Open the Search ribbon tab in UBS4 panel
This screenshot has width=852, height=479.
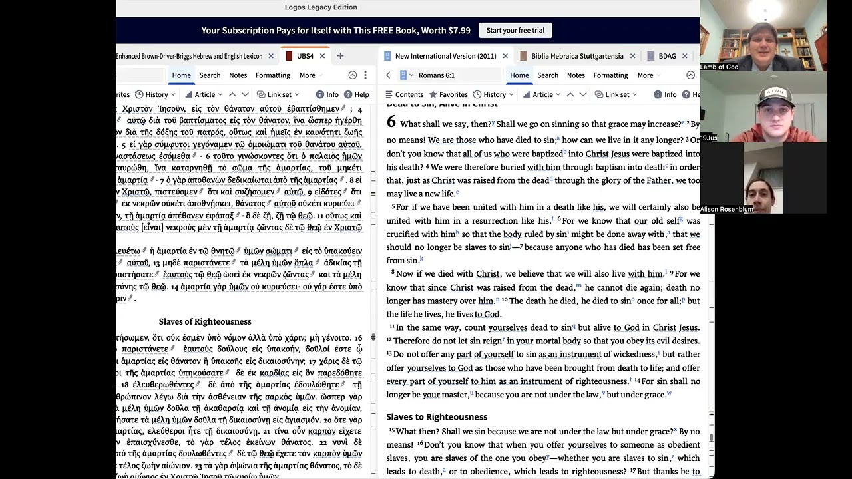[x=210, y=75]
